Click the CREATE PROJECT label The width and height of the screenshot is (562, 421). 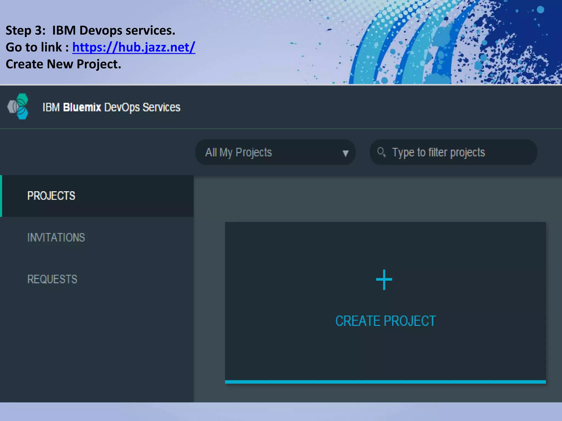pos(386,321)
